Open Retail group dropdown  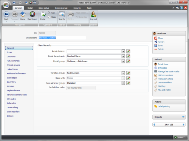[x=123, y=61]
